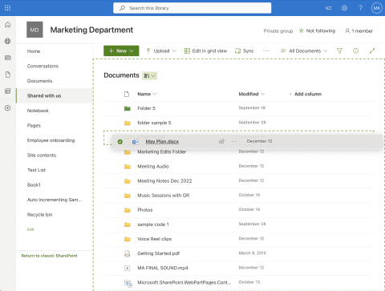Expand content with the full-screen arrow icon
Viewport: 385px width, 291px height.
372,51
